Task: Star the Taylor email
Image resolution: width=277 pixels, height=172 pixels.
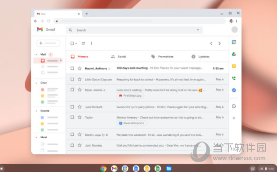Action: pyautogui.click(x=80, y=117)
